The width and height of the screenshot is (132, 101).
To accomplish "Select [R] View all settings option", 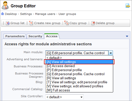I will 79,78.
